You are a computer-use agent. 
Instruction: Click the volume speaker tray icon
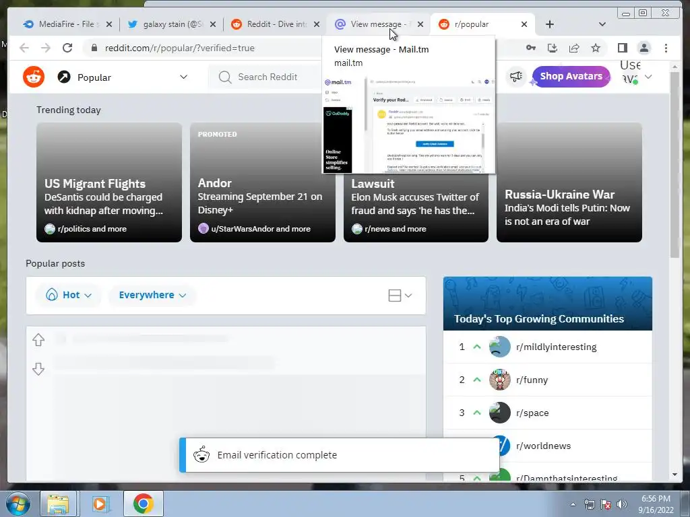click(622, 504)
